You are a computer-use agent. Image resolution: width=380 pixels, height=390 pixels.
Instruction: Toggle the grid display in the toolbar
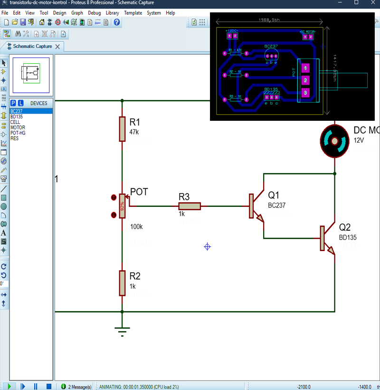[203, 22]
